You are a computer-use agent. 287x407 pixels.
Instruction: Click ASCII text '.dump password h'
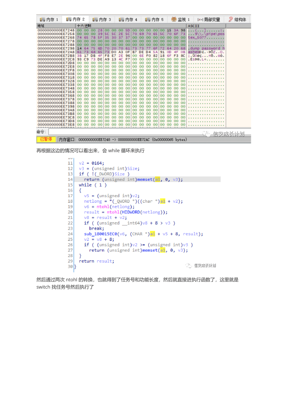[206, 48]
